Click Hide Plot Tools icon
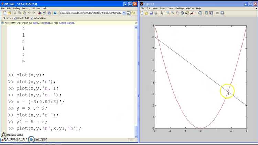Screen dimensions: 258x145 tap(217, 13)
